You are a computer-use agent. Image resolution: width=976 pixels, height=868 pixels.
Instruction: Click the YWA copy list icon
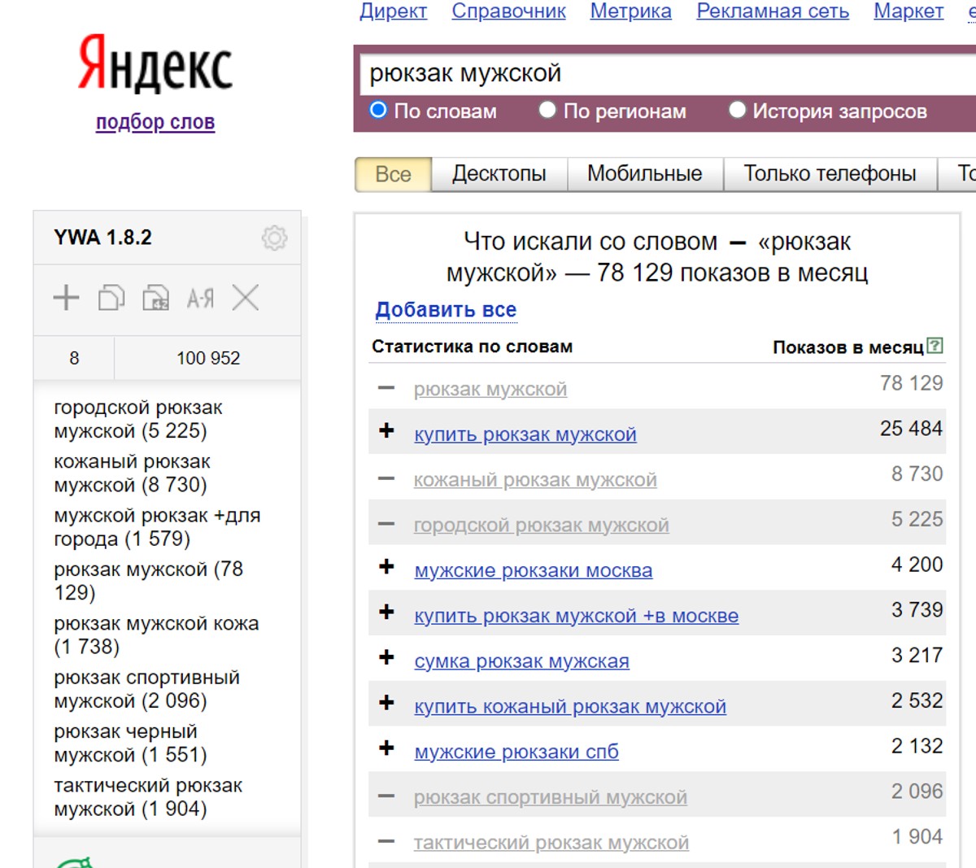pos(111,298)
